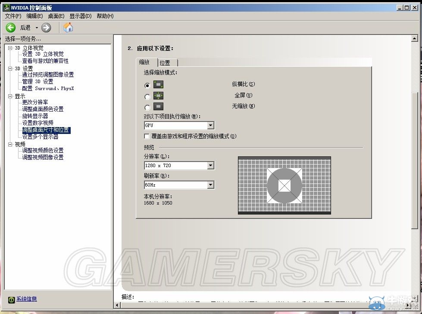Switch to the 位置 tab
The height and width of the screenshot is (314, 422).
click(167, 63)
